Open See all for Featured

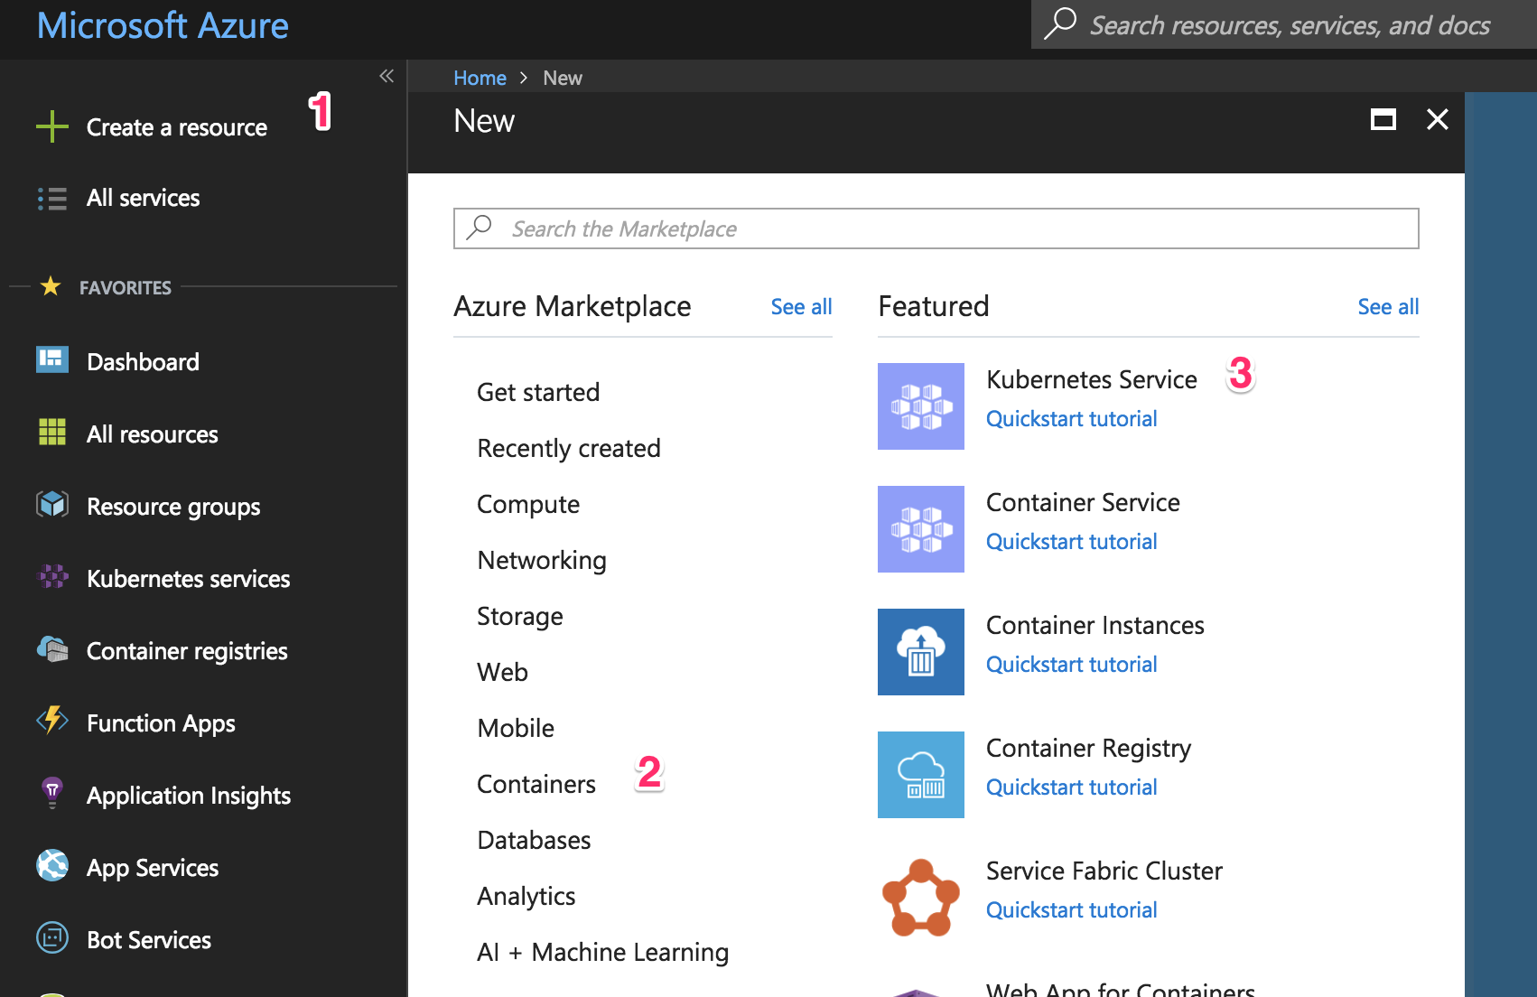pos(1388,307)
